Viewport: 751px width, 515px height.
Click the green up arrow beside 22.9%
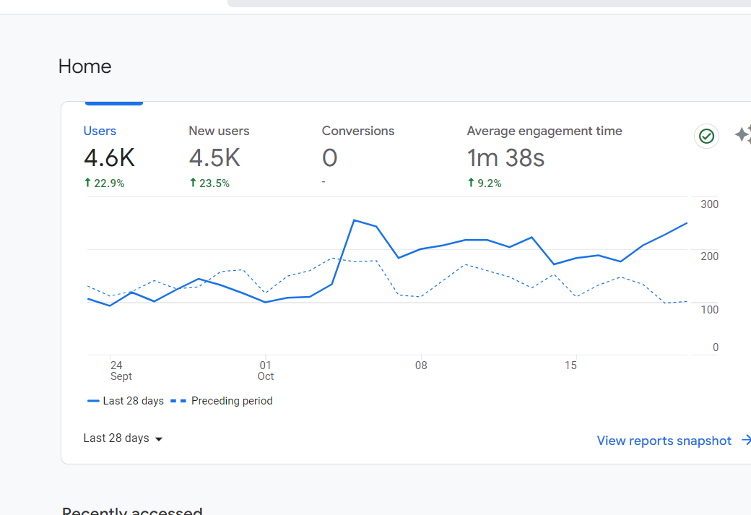[x=87, y=183]
